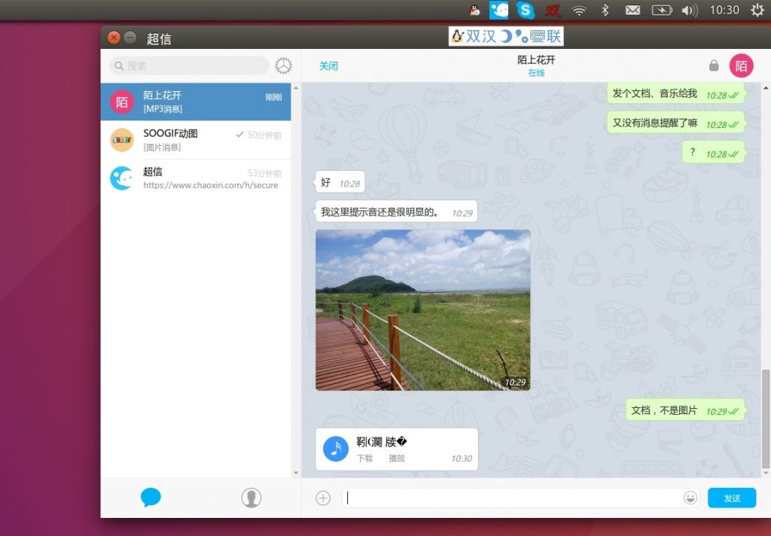Screen dimensions: 771x536
Task: Open the 陌 avatar profile in chat header
Action: point(741,66)
